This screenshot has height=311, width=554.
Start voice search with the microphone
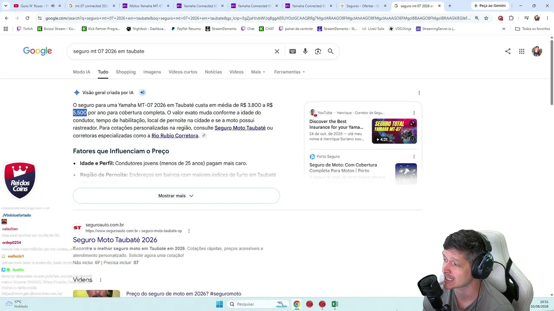305,51
